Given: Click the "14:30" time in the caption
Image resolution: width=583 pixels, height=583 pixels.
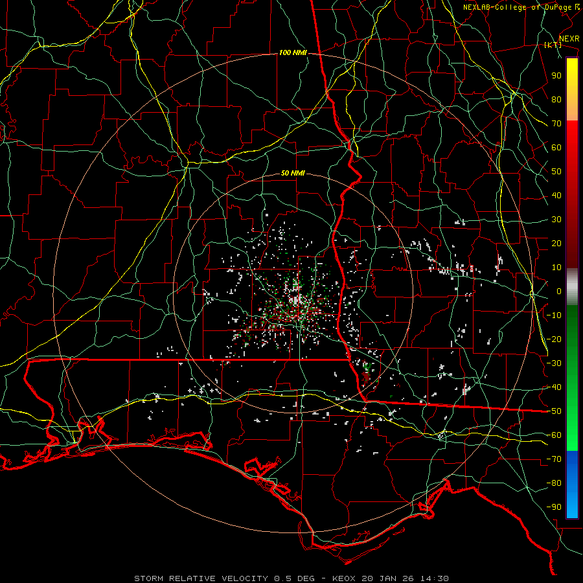Looking at the screenshot, I should tap(435, 578).
